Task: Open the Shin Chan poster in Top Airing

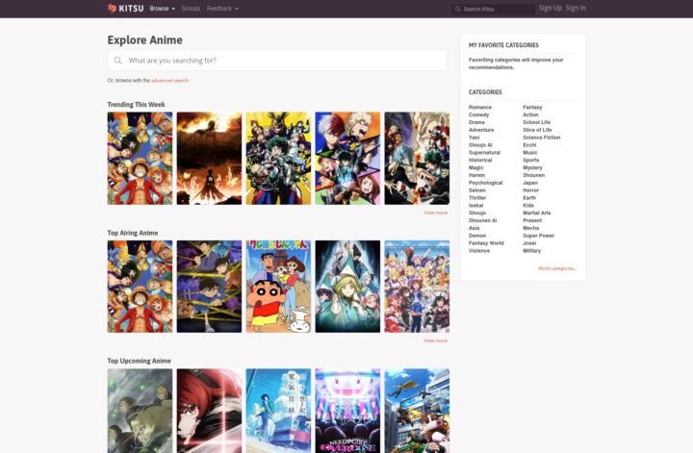Action: pos(278,287)
